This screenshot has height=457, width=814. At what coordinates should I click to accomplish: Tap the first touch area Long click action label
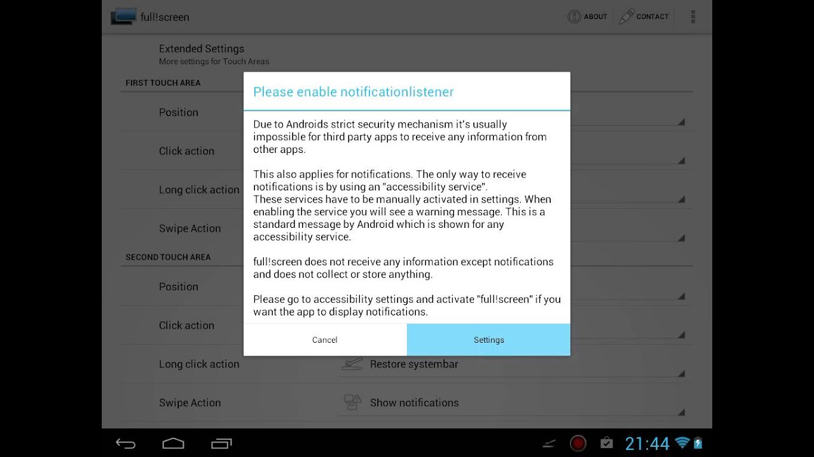(199, 190)
